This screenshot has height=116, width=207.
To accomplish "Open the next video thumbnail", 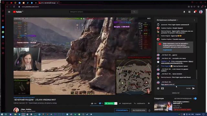I will 163,106.
